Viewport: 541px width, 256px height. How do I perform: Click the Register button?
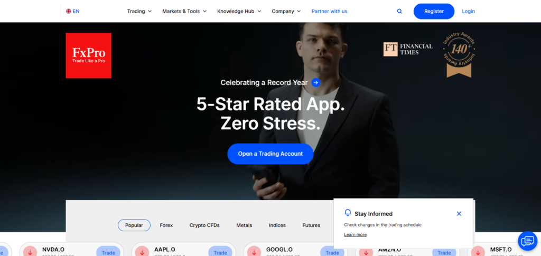[434, 12]
